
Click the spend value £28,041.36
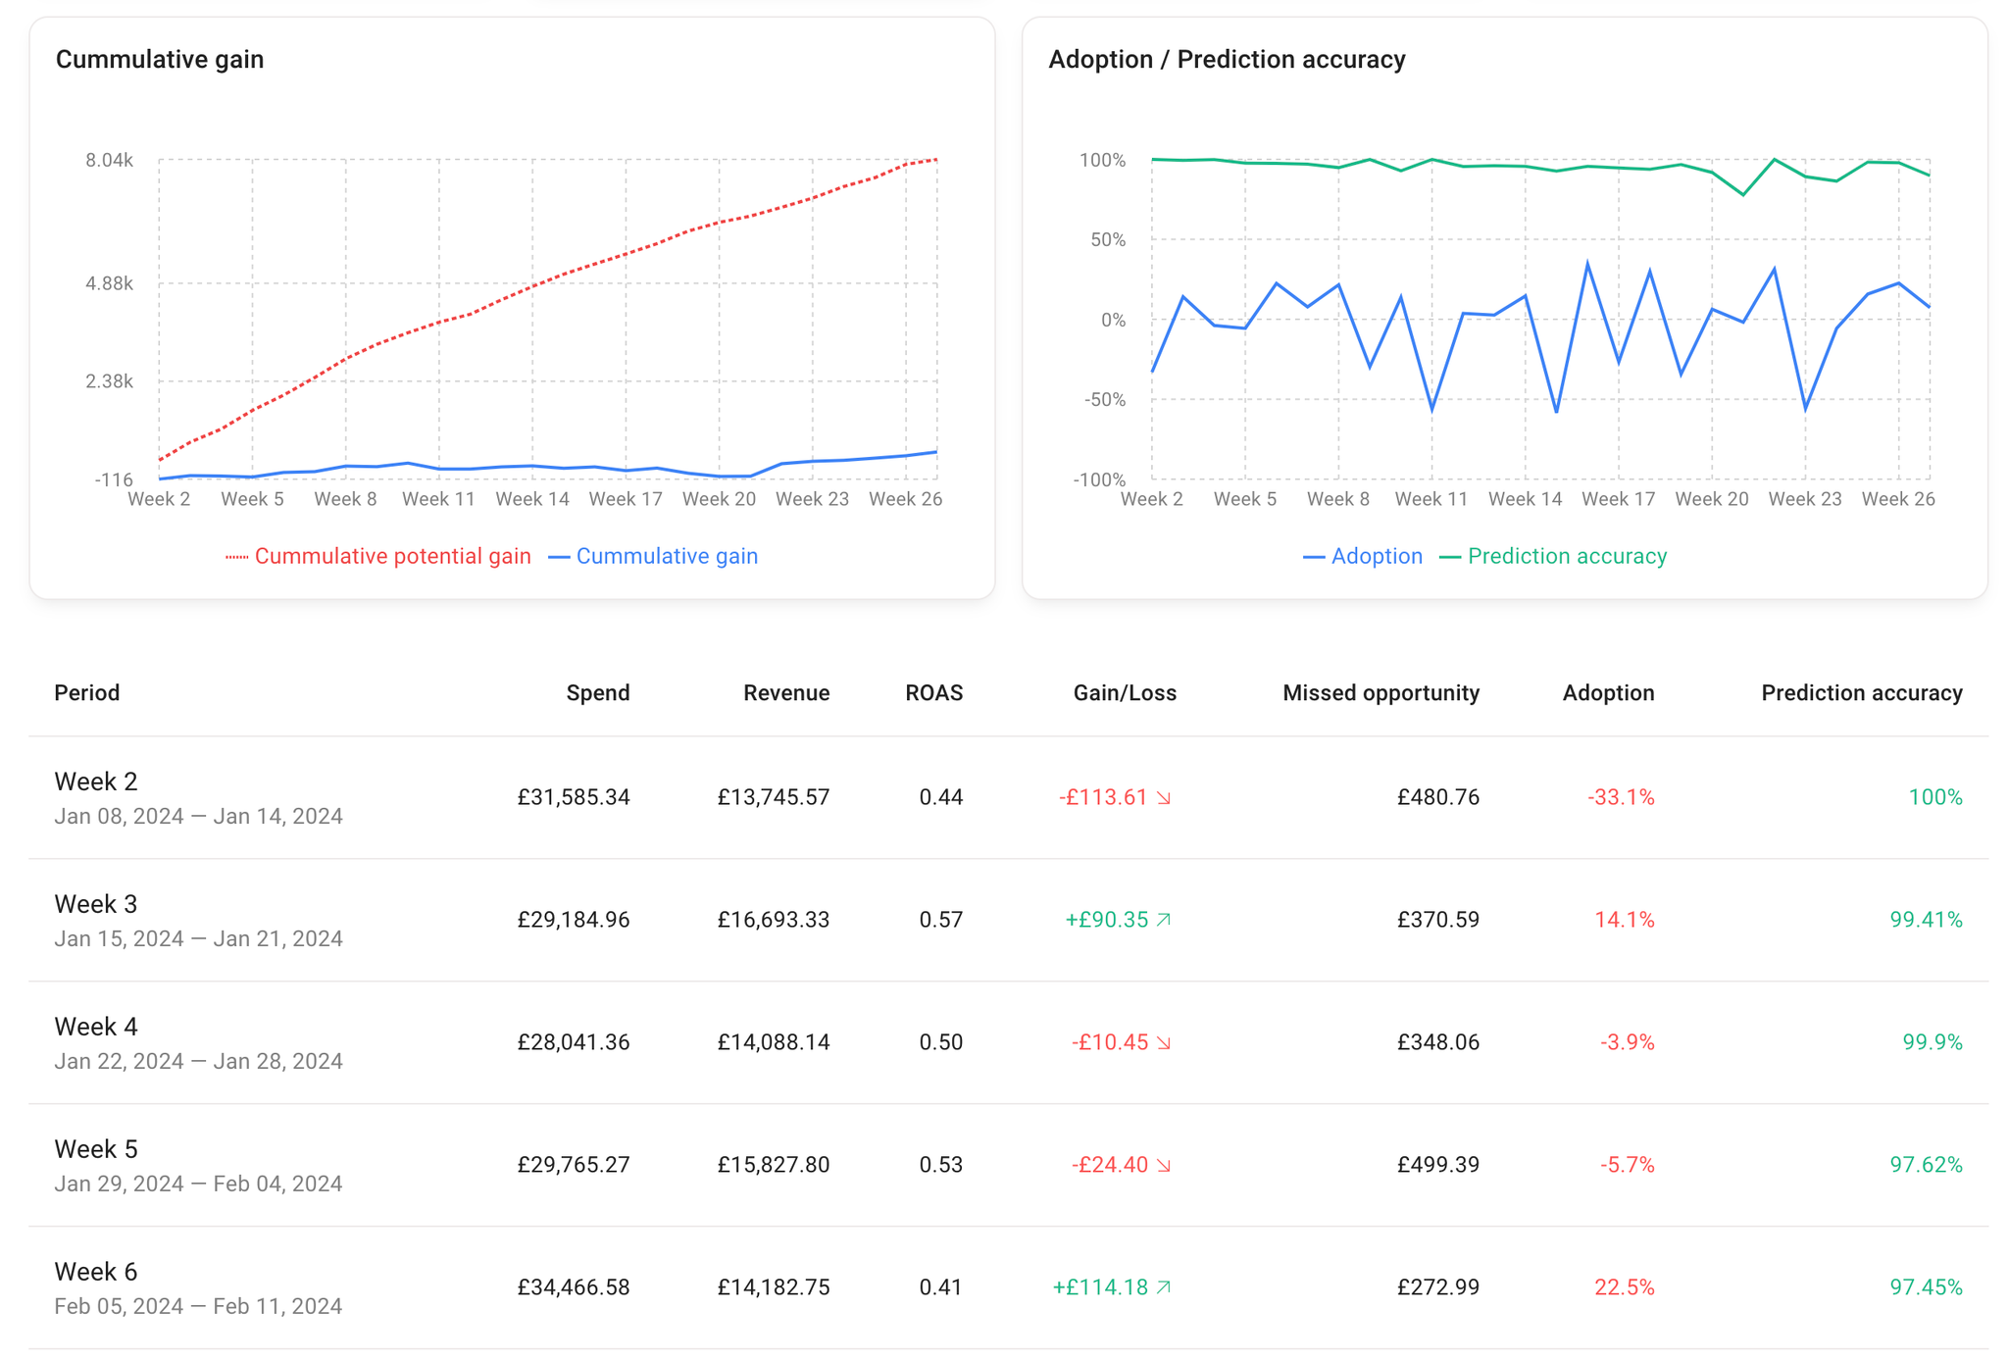(574, 1042)
